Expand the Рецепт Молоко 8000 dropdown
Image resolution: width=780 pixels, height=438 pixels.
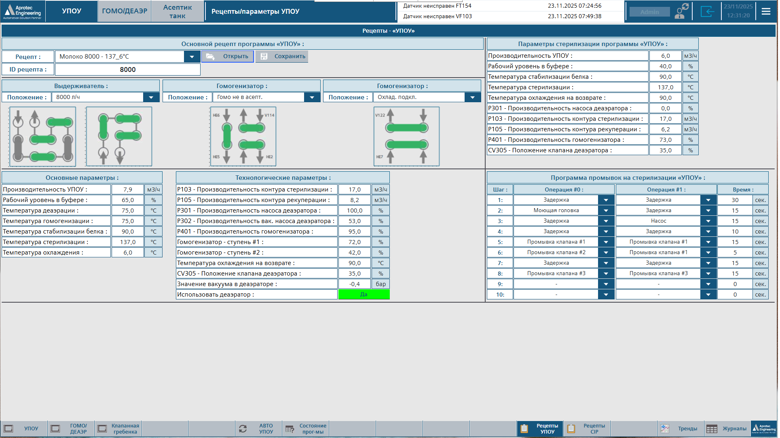[x=192, y=57]
